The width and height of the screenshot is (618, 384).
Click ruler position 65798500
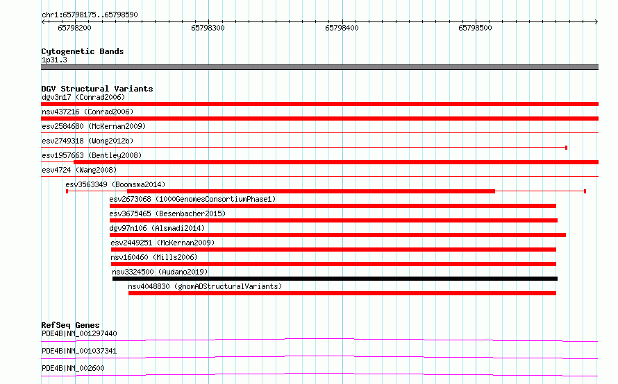tap(475, 28)
